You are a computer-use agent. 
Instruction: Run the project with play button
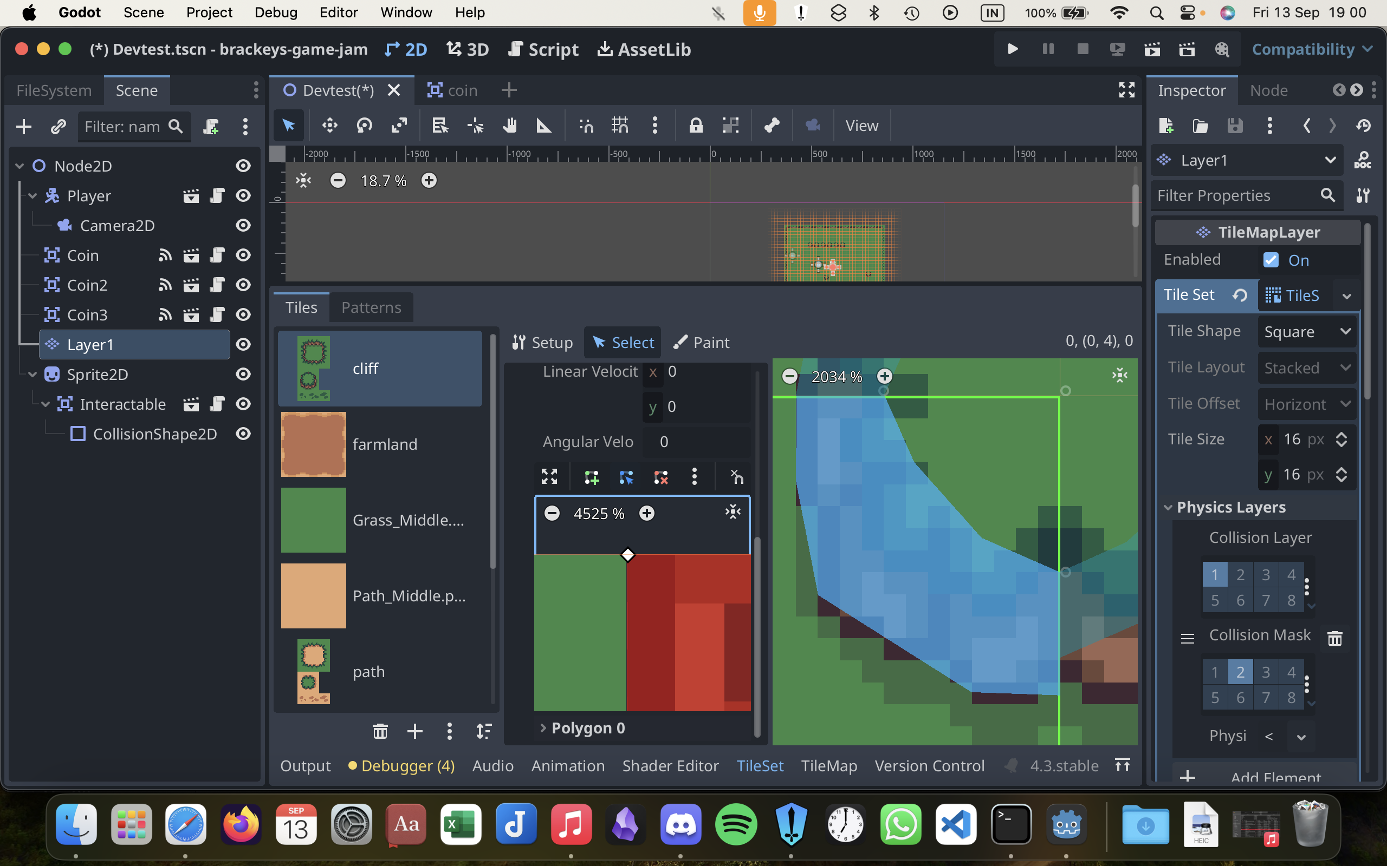[1013, 49]
